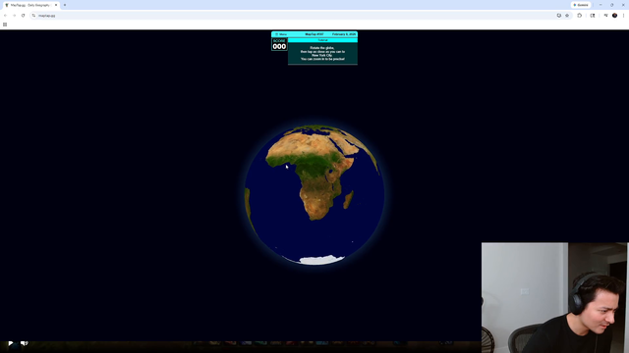
Task: Open the Chrome profile avatar
Action: pos(614,16)
